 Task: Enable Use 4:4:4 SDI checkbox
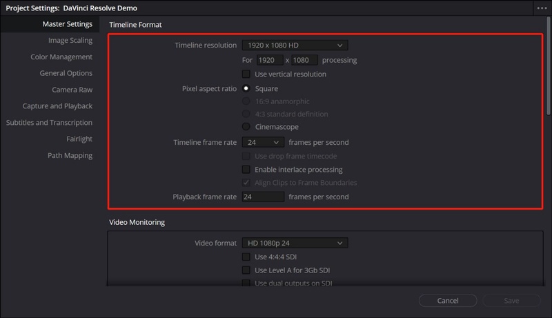[x=246, y=257]
